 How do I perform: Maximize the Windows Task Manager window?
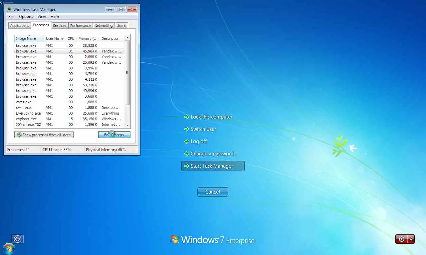click(121, 9)
